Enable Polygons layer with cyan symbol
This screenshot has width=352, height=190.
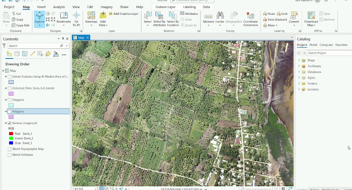coord(9,100)
